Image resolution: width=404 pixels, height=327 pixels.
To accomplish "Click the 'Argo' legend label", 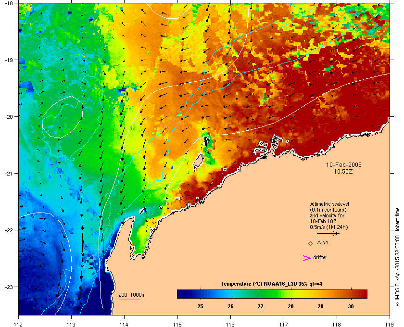I will pyautogui.click(x=323, y=243).
